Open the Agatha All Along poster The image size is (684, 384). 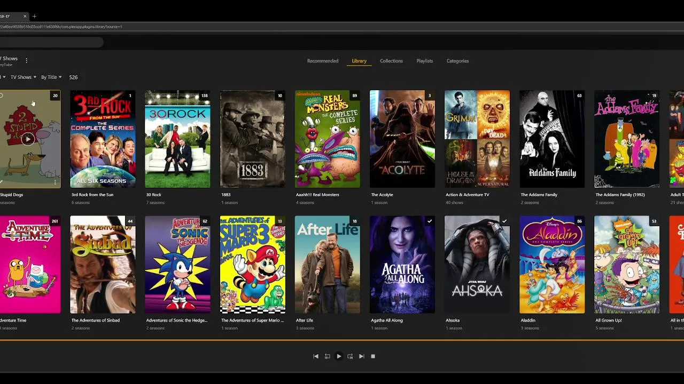point(402,265)
